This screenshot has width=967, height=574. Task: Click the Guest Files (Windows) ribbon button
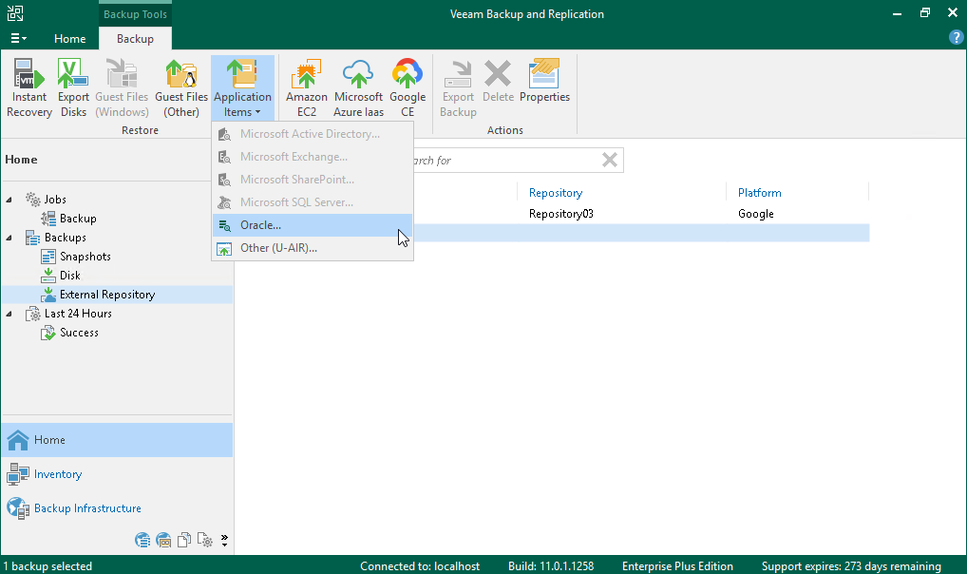click(122, 87)
